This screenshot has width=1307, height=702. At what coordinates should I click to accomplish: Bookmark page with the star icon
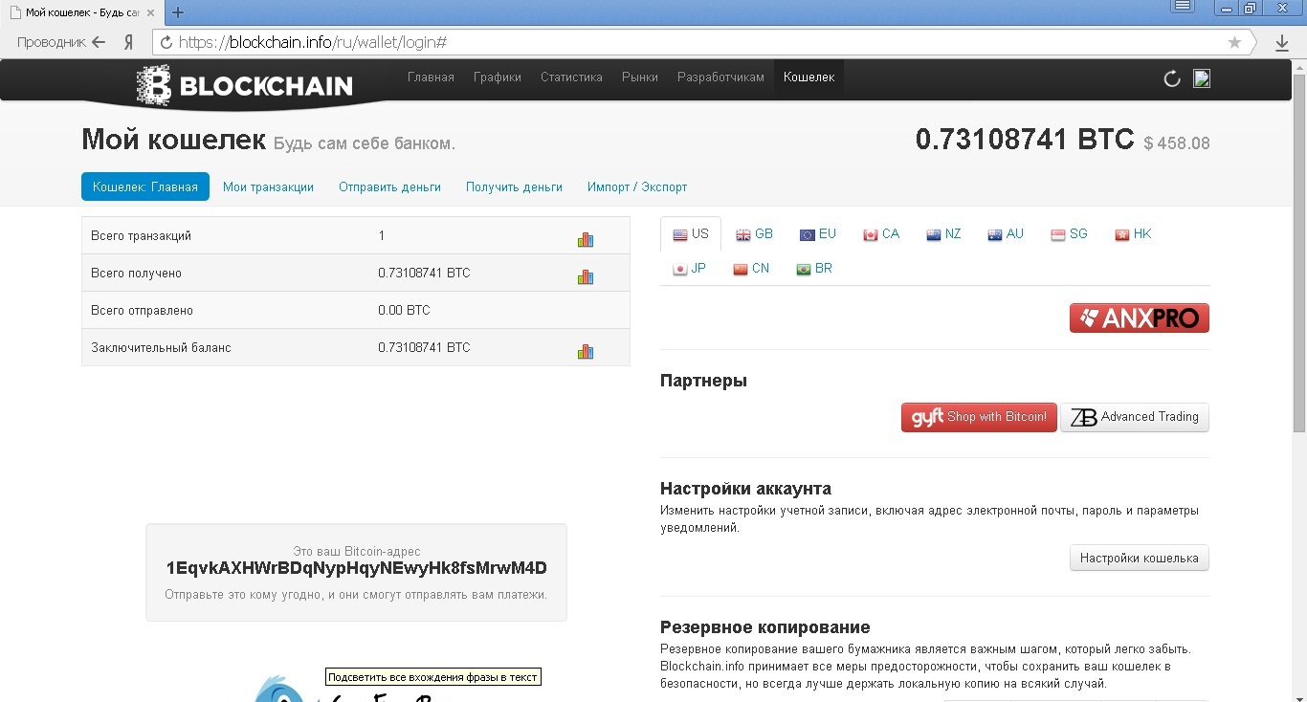1234,42
